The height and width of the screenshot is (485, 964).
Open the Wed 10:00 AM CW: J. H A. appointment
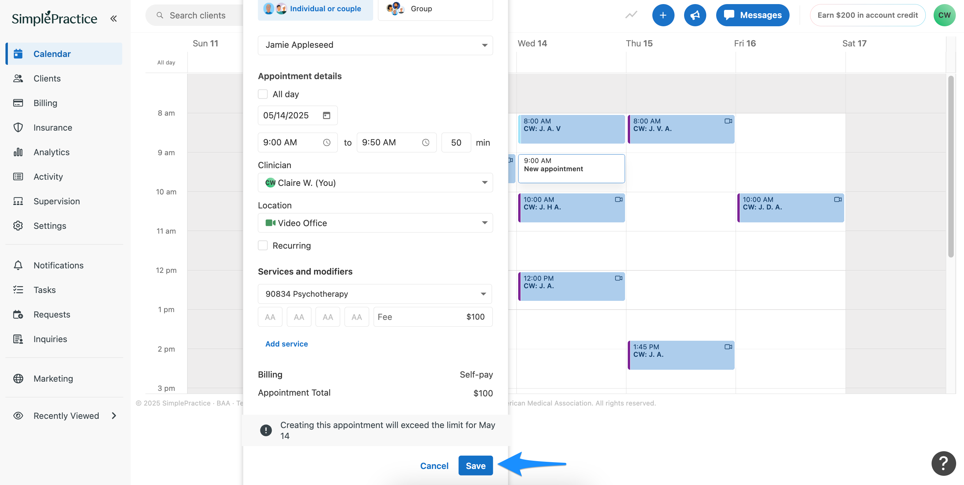pos(571,207)
